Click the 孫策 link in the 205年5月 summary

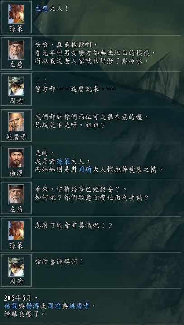click(x=11, y=306)
